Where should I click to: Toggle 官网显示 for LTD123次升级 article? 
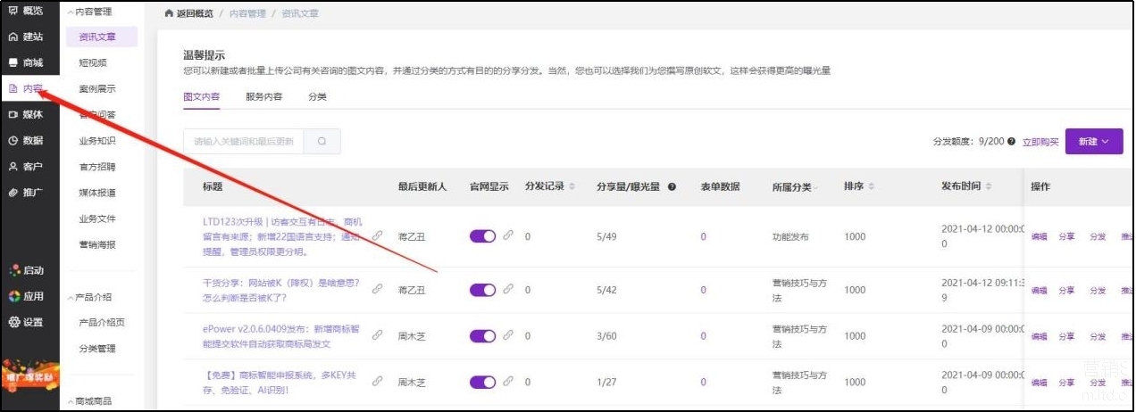click(x=482, y=236)
